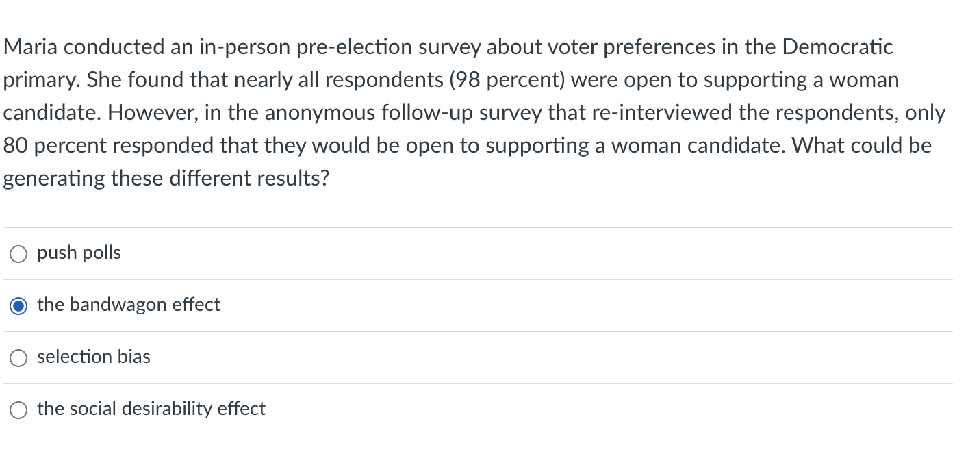968x456 pixels.
Task: Choose the selection bias radio button
Action: (18, 357)
